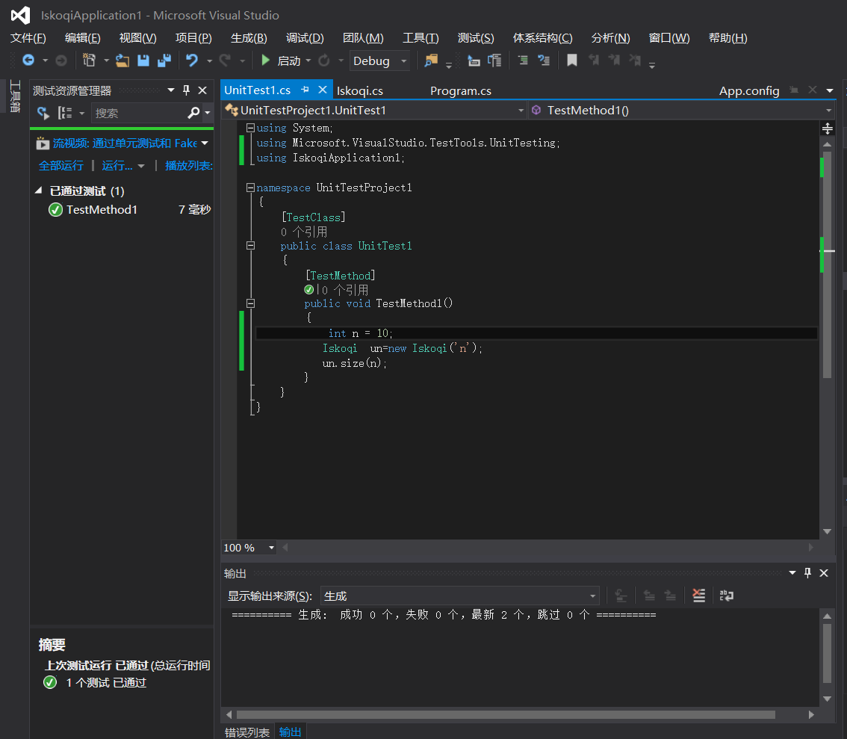This screenshot has height=739, width=847.
Task: Click the Comment selected lines icon
Action: (x=523, y=61)
